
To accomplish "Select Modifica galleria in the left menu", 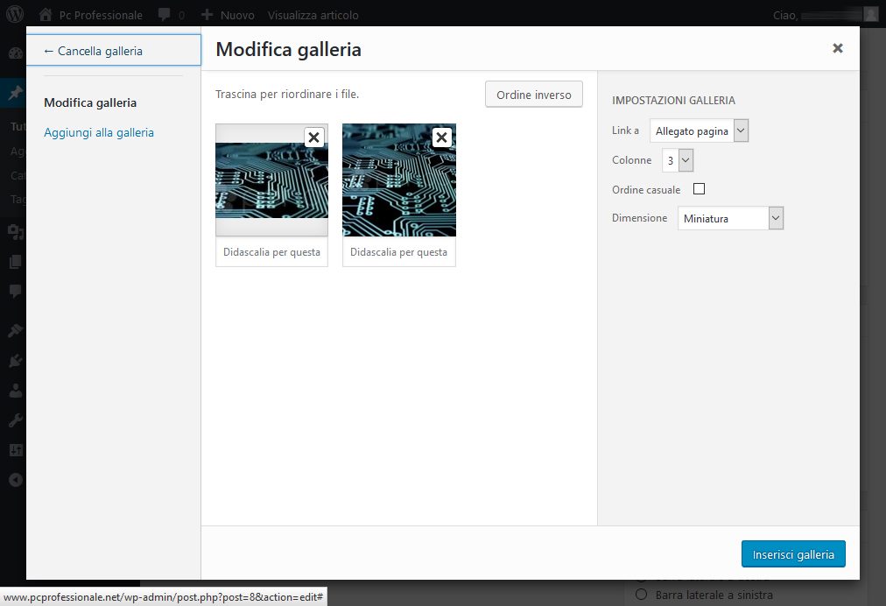I will (x=90, y=102).
